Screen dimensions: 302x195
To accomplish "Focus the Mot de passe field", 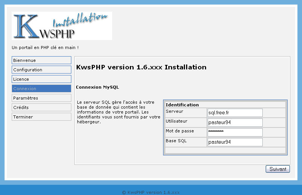I will [235, 132].
